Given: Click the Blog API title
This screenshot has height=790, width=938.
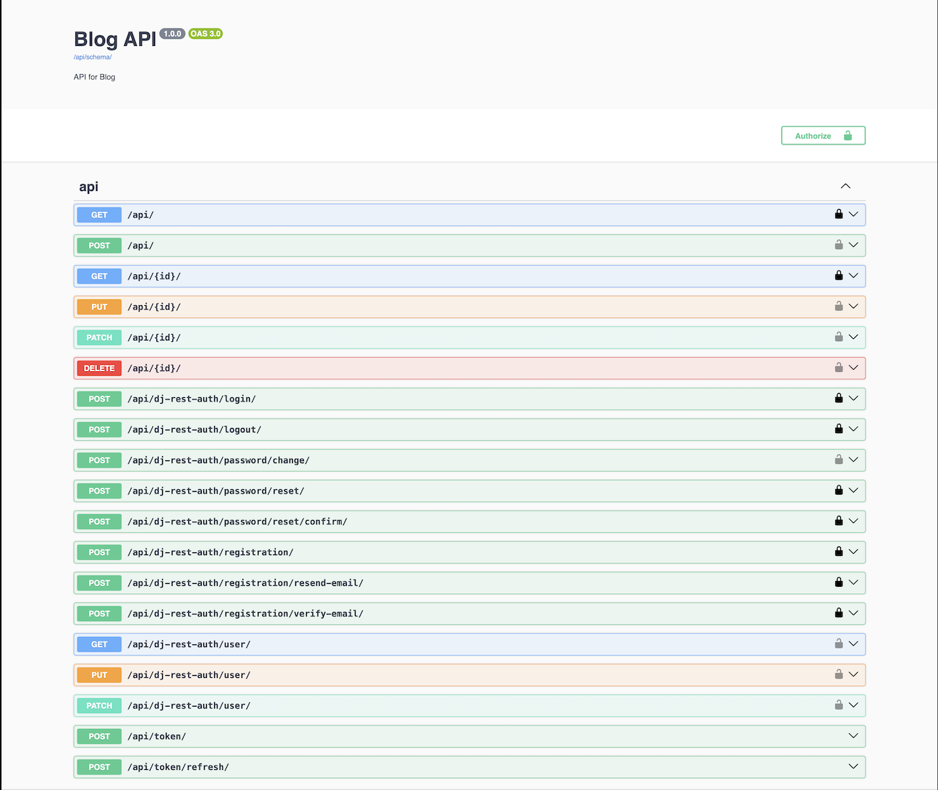Looking at the screenshot, I should pos(115,39).
